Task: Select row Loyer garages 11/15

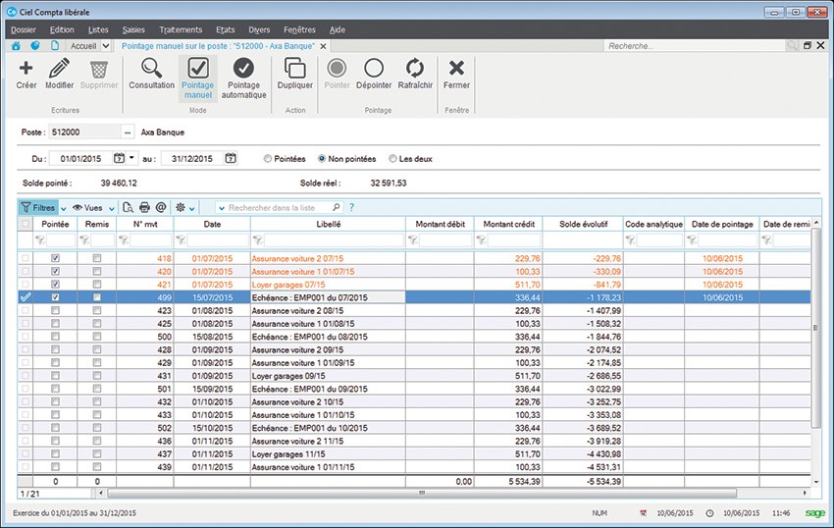Action: pos(414,454)
